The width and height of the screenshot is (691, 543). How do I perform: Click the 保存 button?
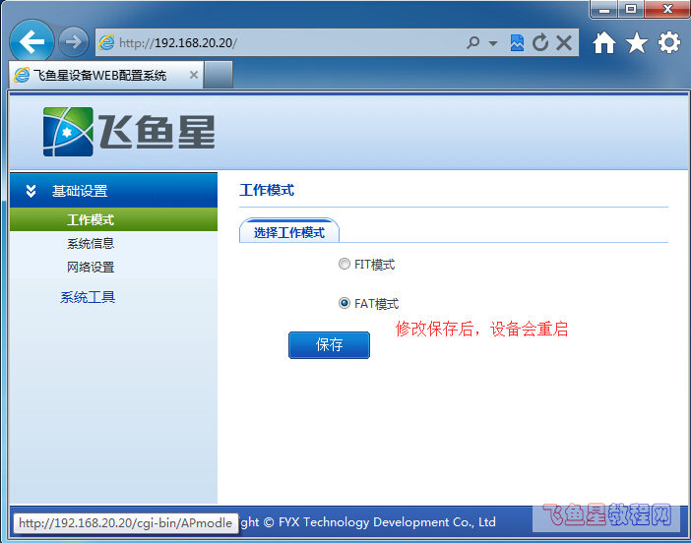point(329,345)
